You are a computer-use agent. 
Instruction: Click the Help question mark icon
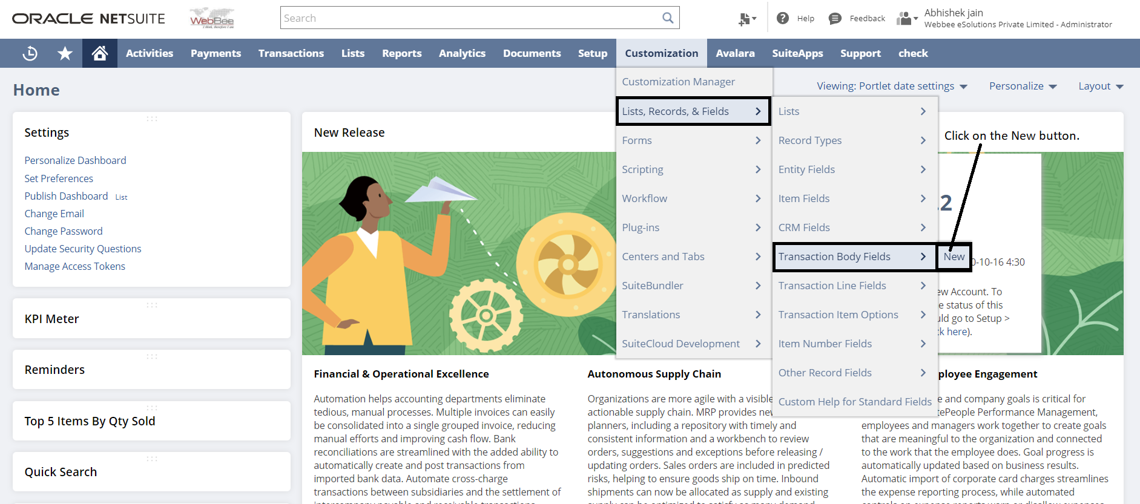pos(783,18)
